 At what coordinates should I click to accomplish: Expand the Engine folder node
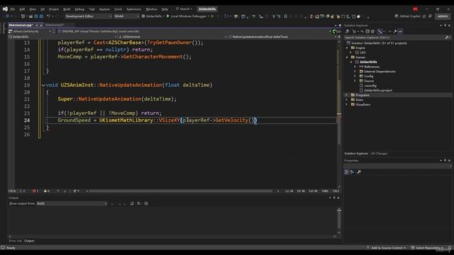pyautogui.click(x=347, y=47)
